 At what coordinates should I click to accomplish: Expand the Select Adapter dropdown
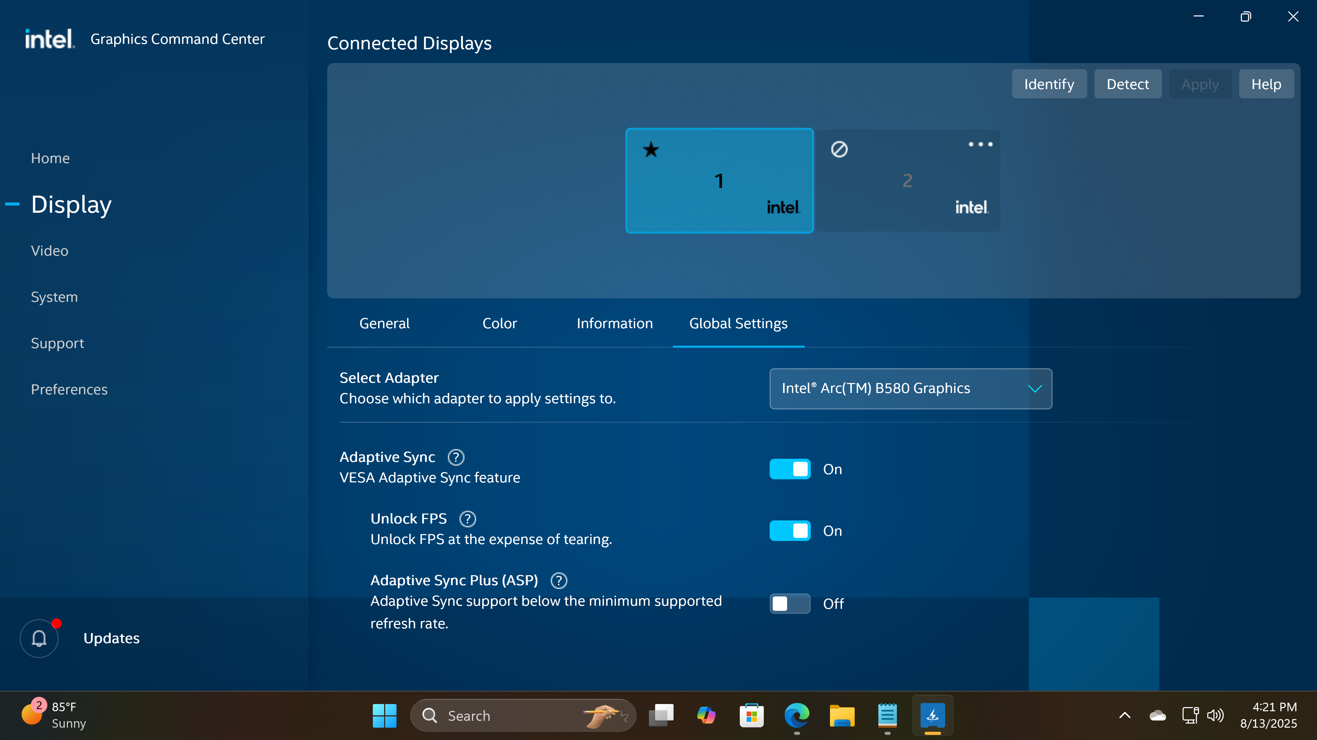pos(911,388)
